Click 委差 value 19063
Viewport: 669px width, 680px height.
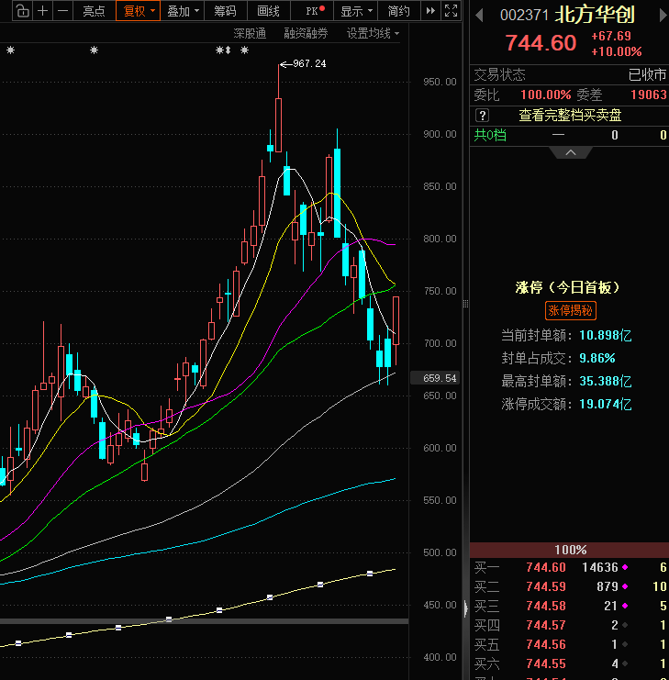[x=649, y=95]
